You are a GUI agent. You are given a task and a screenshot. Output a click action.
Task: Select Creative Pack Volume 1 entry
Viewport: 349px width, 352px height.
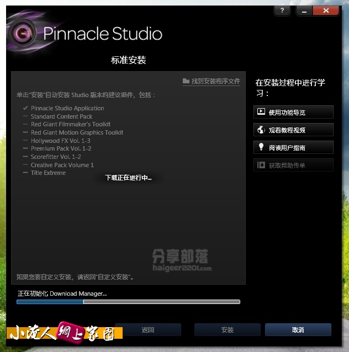pos(62,165)
